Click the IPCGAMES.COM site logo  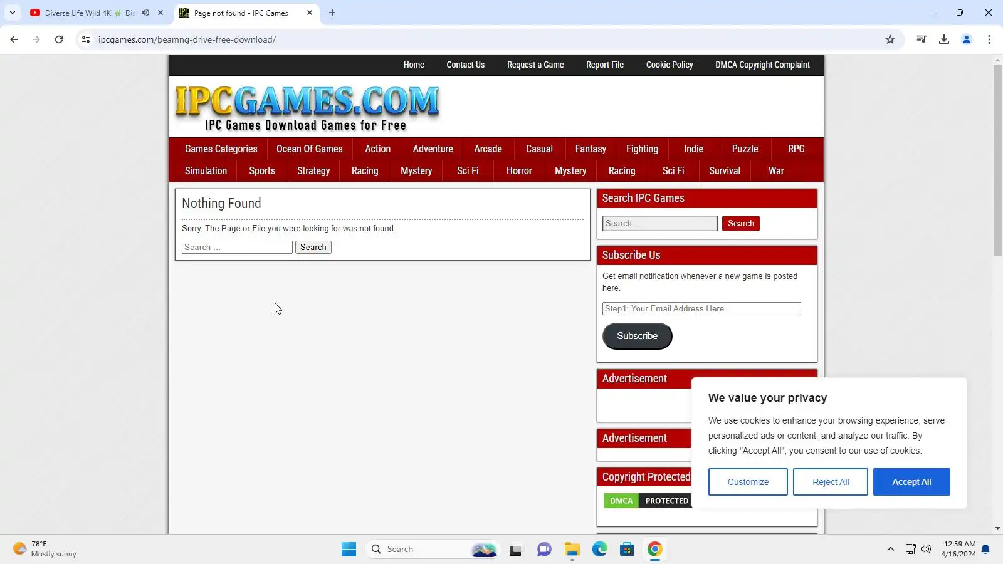pyautogui.click(x=307, y=108)
